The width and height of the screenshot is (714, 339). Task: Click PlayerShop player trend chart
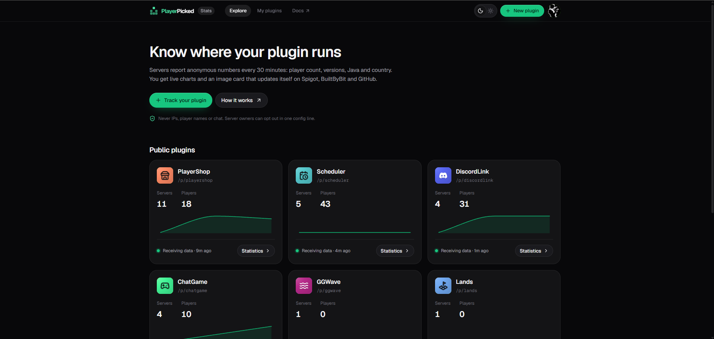pos(216,224)
